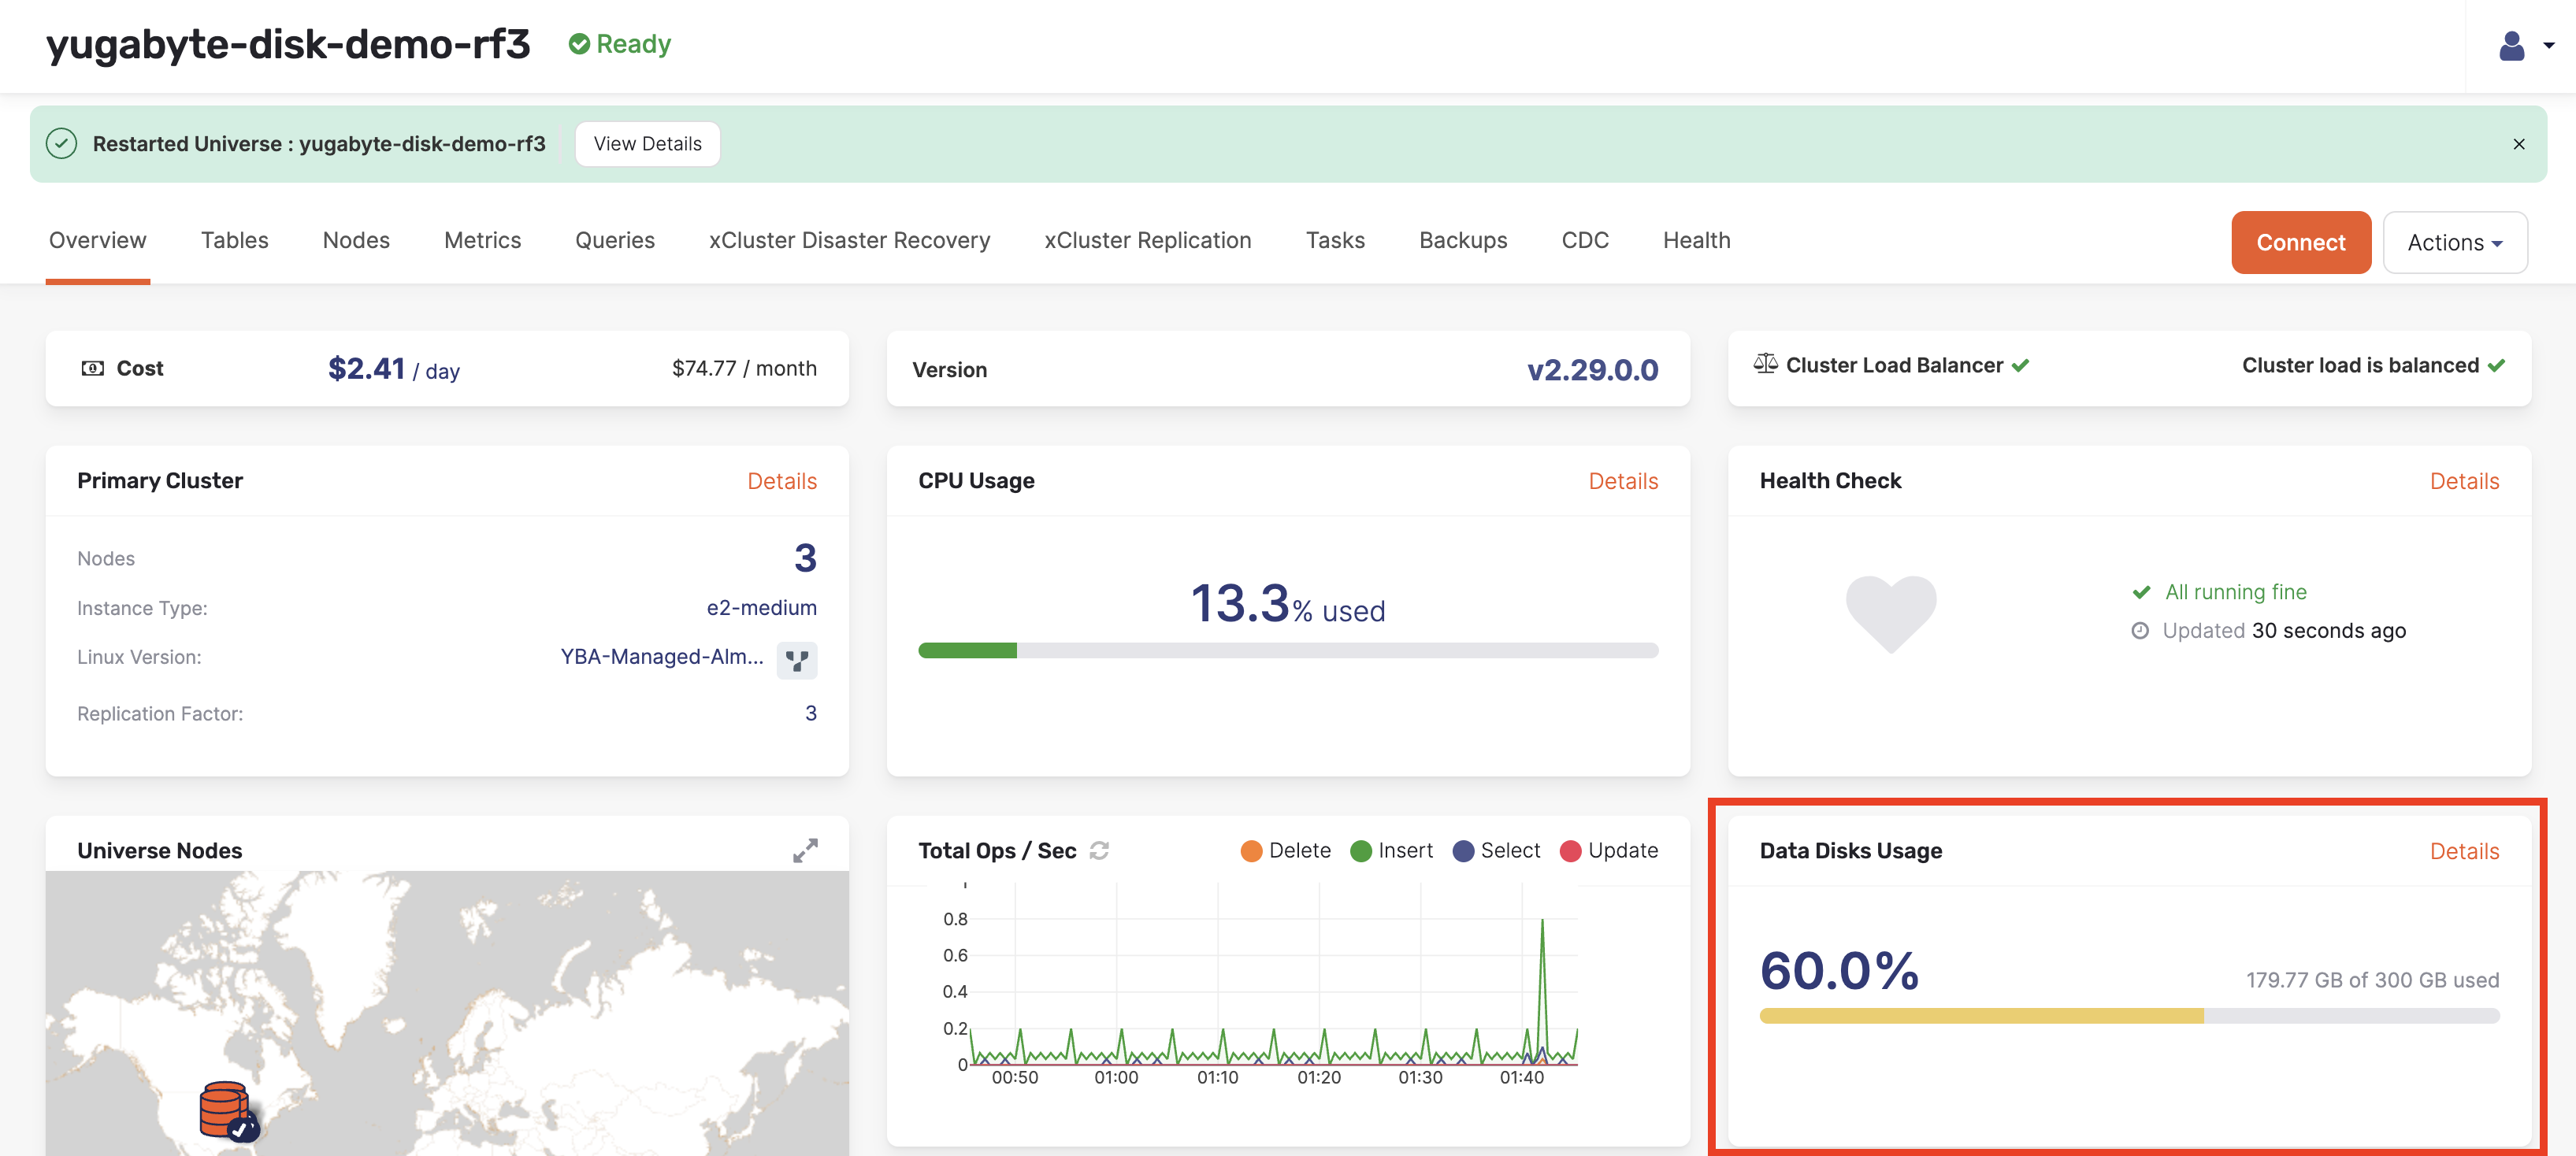Open Health Check Details link

(x=2464, y=481)
